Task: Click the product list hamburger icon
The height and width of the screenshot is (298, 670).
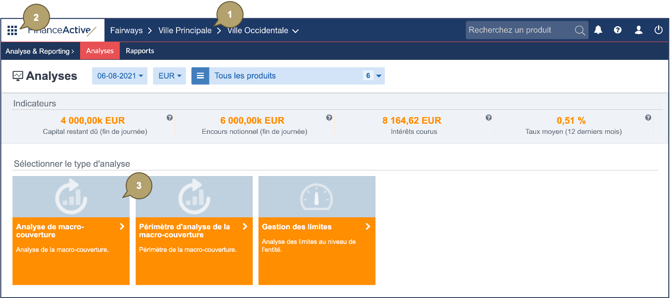Action: [x=200, y=76]
